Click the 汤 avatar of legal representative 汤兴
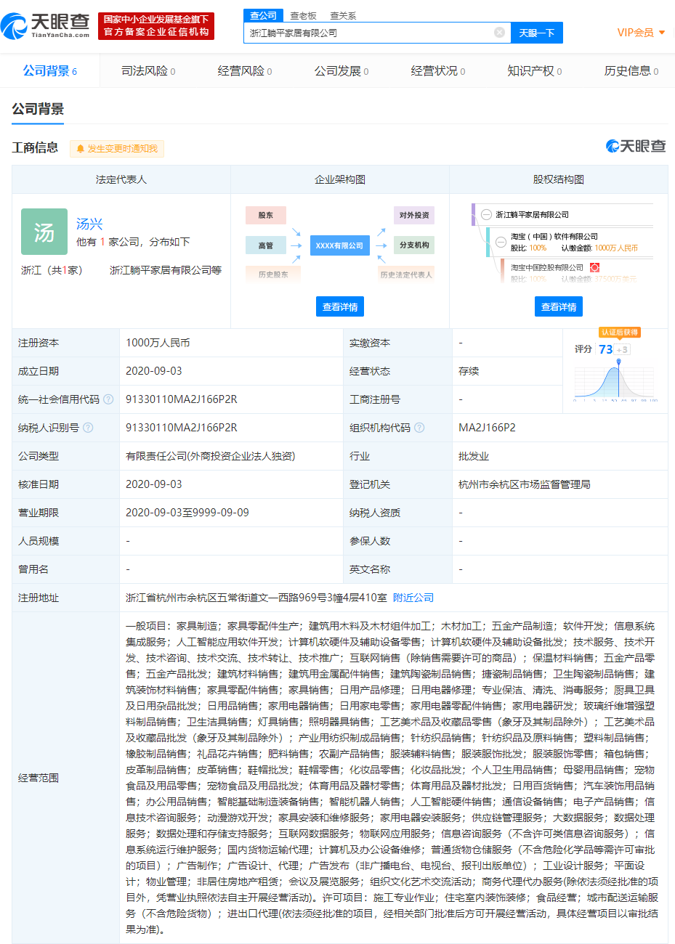This screenshot has width=675, height=944. pyautogui.click(x=44, y=232)
